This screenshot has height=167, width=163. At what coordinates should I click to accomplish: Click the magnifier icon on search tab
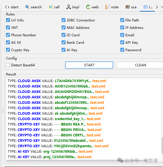pos(27,7)
